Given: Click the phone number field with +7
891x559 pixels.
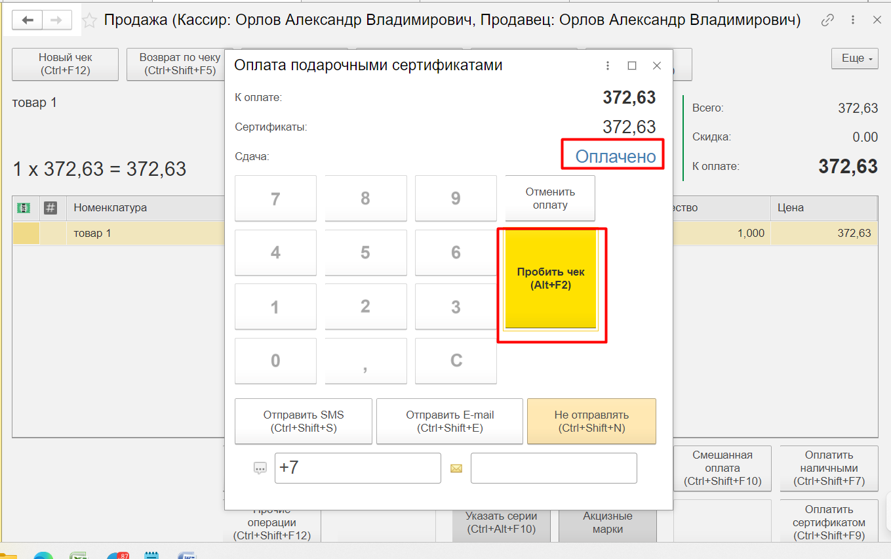Looking at the screenshot, I should point(357,468).
